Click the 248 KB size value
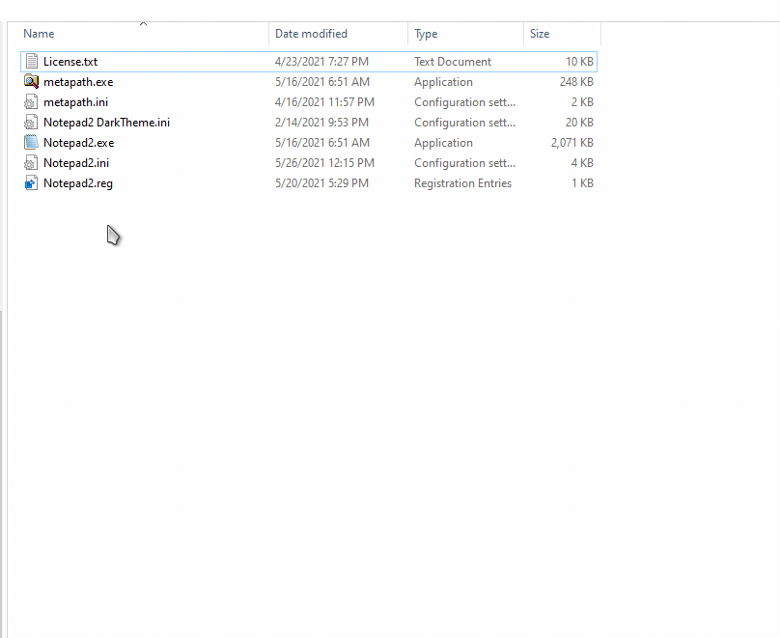780x638 pixels. [576, 81]
